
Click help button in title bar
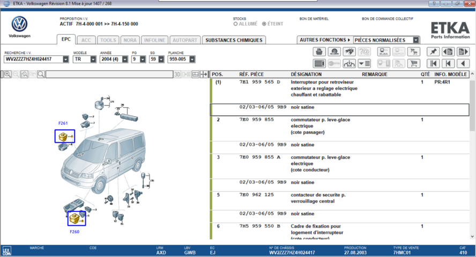point(434,4)
